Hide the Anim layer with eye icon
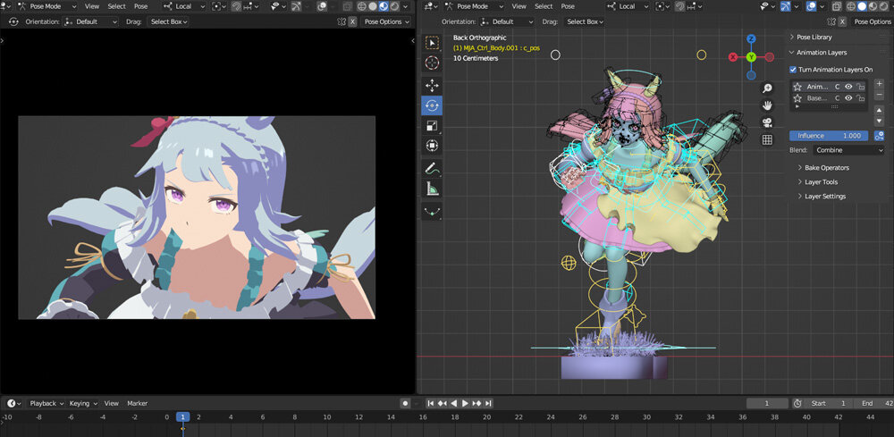Screen dimensions: 894x437 (x=848, y=87)
